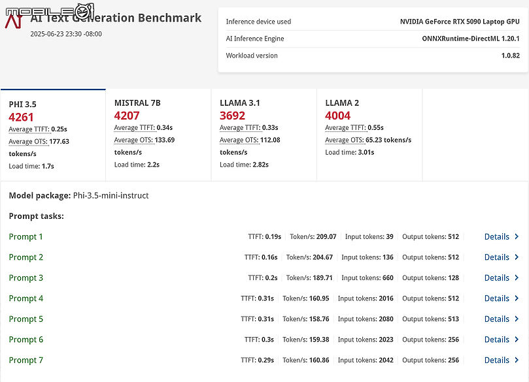Click the "Inference device used" label

click(x=258, y=22)
